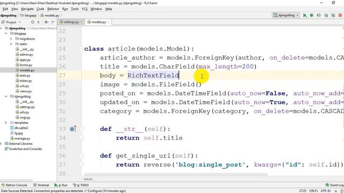The image size is (344, 193).
Task: Click override gutter icon on line 33
Action: pos(73,129)
